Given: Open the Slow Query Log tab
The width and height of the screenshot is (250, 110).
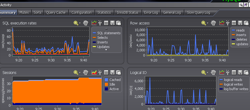Looking at the screenshot, I should point(198,13).
